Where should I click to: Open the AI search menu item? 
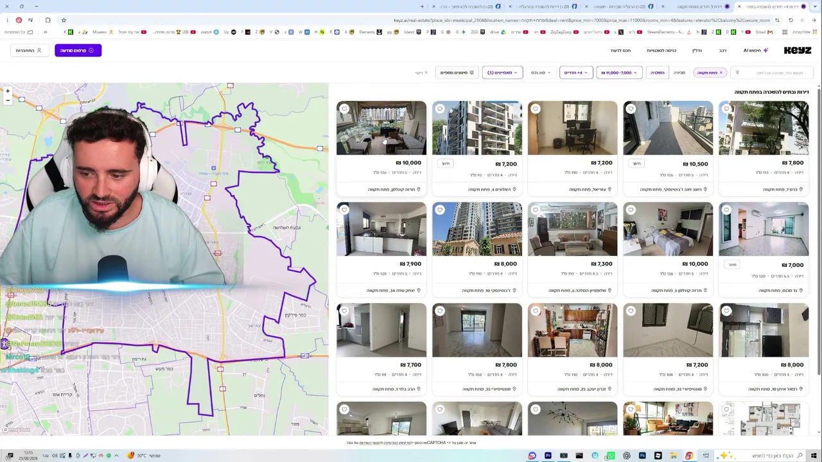756,50
